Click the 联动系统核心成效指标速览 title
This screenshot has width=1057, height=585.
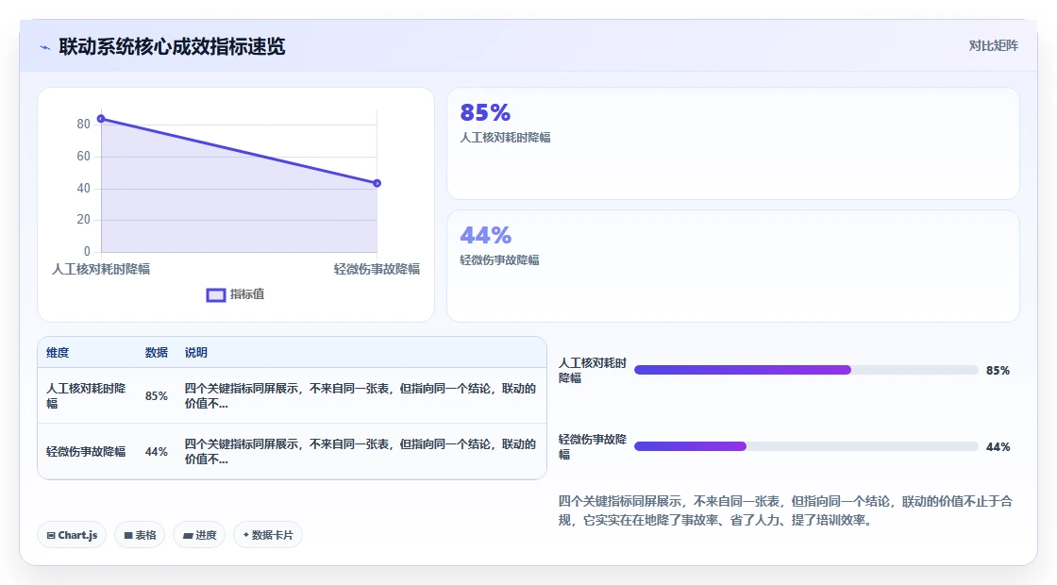[172, 46]
